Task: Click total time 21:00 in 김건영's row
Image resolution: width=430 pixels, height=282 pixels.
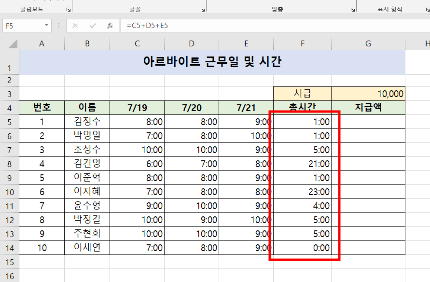Action: point(303,164)
